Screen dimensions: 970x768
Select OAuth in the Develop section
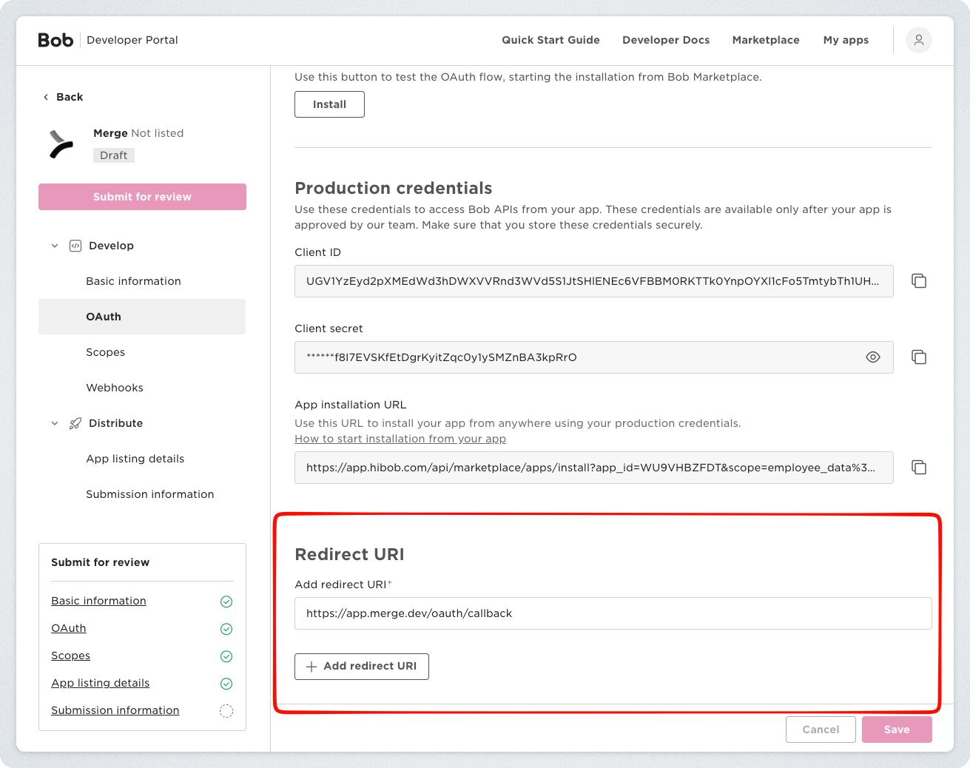[x=142, y=317]
